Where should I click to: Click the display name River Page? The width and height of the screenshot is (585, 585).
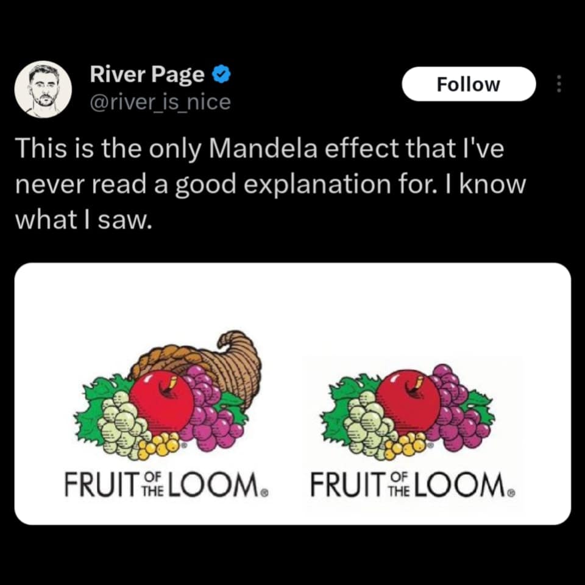pyautogui.click(x=147, y=74)
